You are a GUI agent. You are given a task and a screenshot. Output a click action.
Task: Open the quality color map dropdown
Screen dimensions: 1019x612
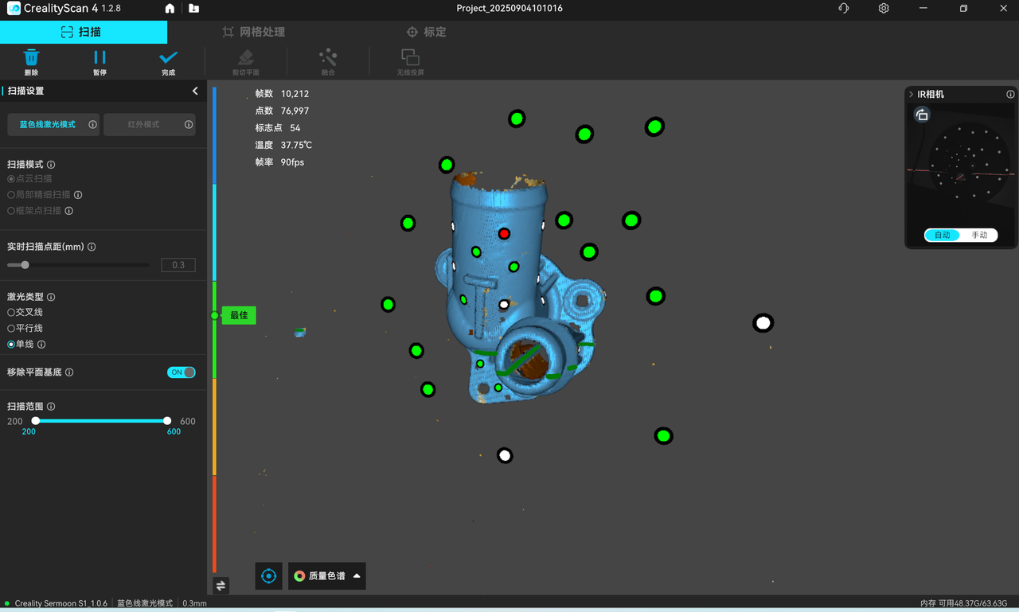[x=326, y=576]
